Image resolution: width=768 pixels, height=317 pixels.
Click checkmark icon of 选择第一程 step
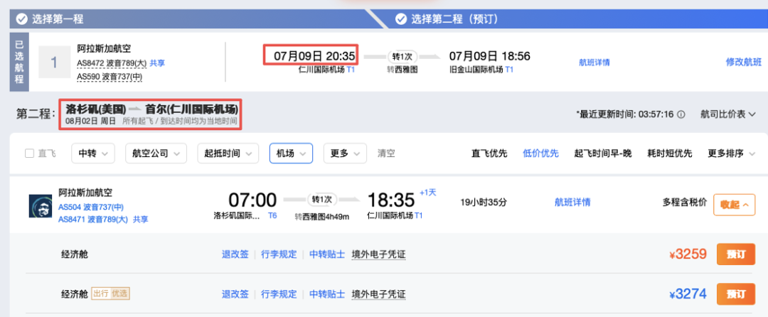pyautogui.click(x=21, y=19)
